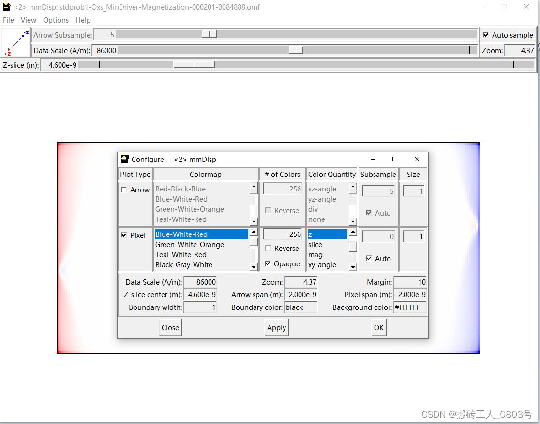Toggle Auto subsample for pixels
The width and height of the screenshot is (540, 424).
point(369,258)
